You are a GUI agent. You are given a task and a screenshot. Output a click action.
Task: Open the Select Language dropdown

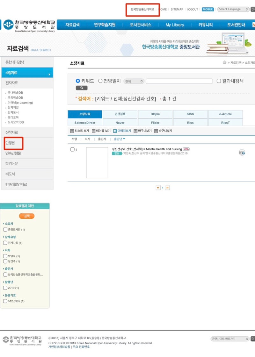pos(233,9)
